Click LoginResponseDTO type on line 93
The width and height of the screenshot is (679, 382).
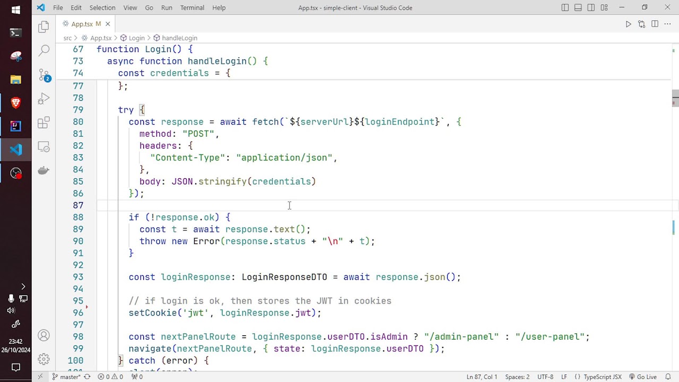pyautogui.click(x=284, y=277)
